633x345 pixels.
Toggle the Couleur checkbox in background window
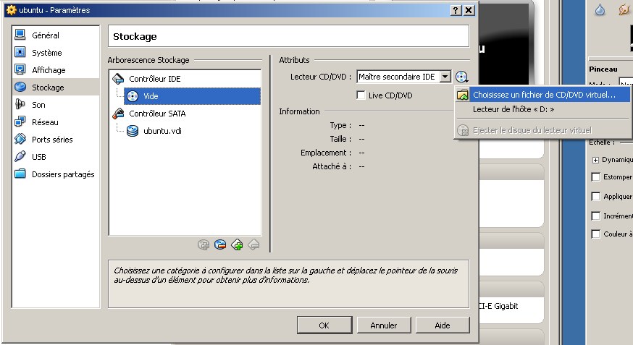point(595,234)
